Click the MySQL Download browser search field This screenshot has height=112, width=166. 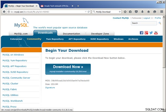pyautogui.click(x=107, y=12)
